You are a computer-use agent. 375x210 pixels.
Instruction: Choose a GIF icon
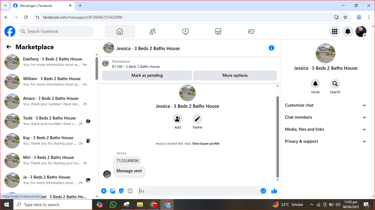(x=130, y=191)
